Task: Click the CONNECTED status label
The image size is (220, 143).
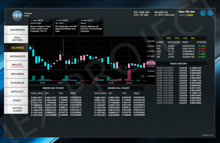Action: 208,135
